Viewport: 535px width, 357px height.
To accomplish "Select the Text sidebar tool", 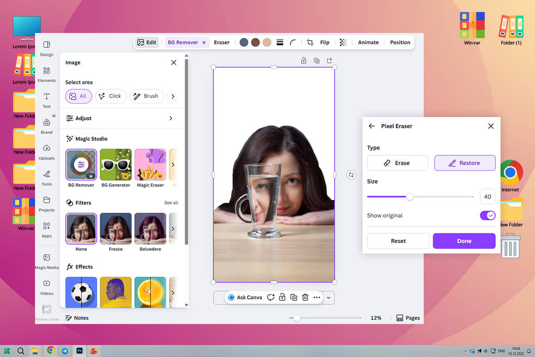I will tap(46, 100).
